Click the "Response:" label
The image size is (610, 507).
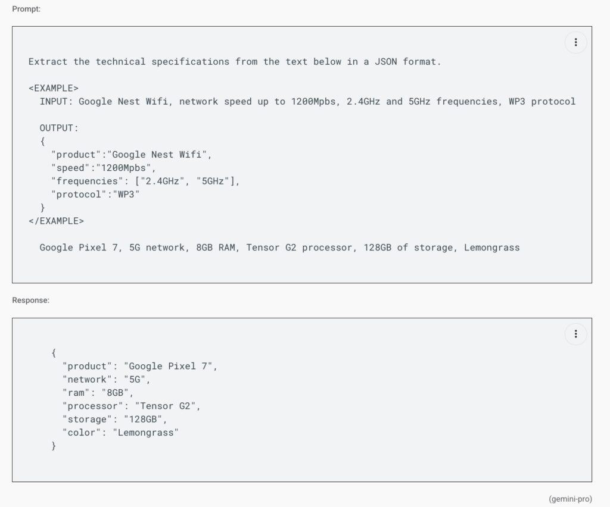tap(31, 301)
